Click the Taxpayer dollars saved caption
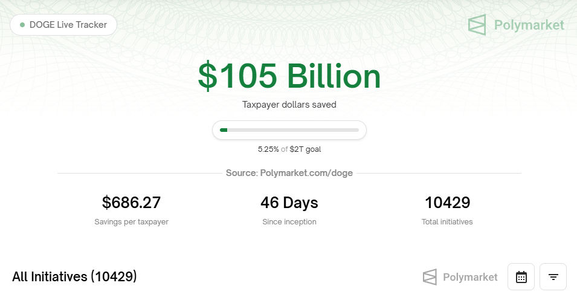Image resolution: width=577 pixels, height=300 pixels. 289,105
